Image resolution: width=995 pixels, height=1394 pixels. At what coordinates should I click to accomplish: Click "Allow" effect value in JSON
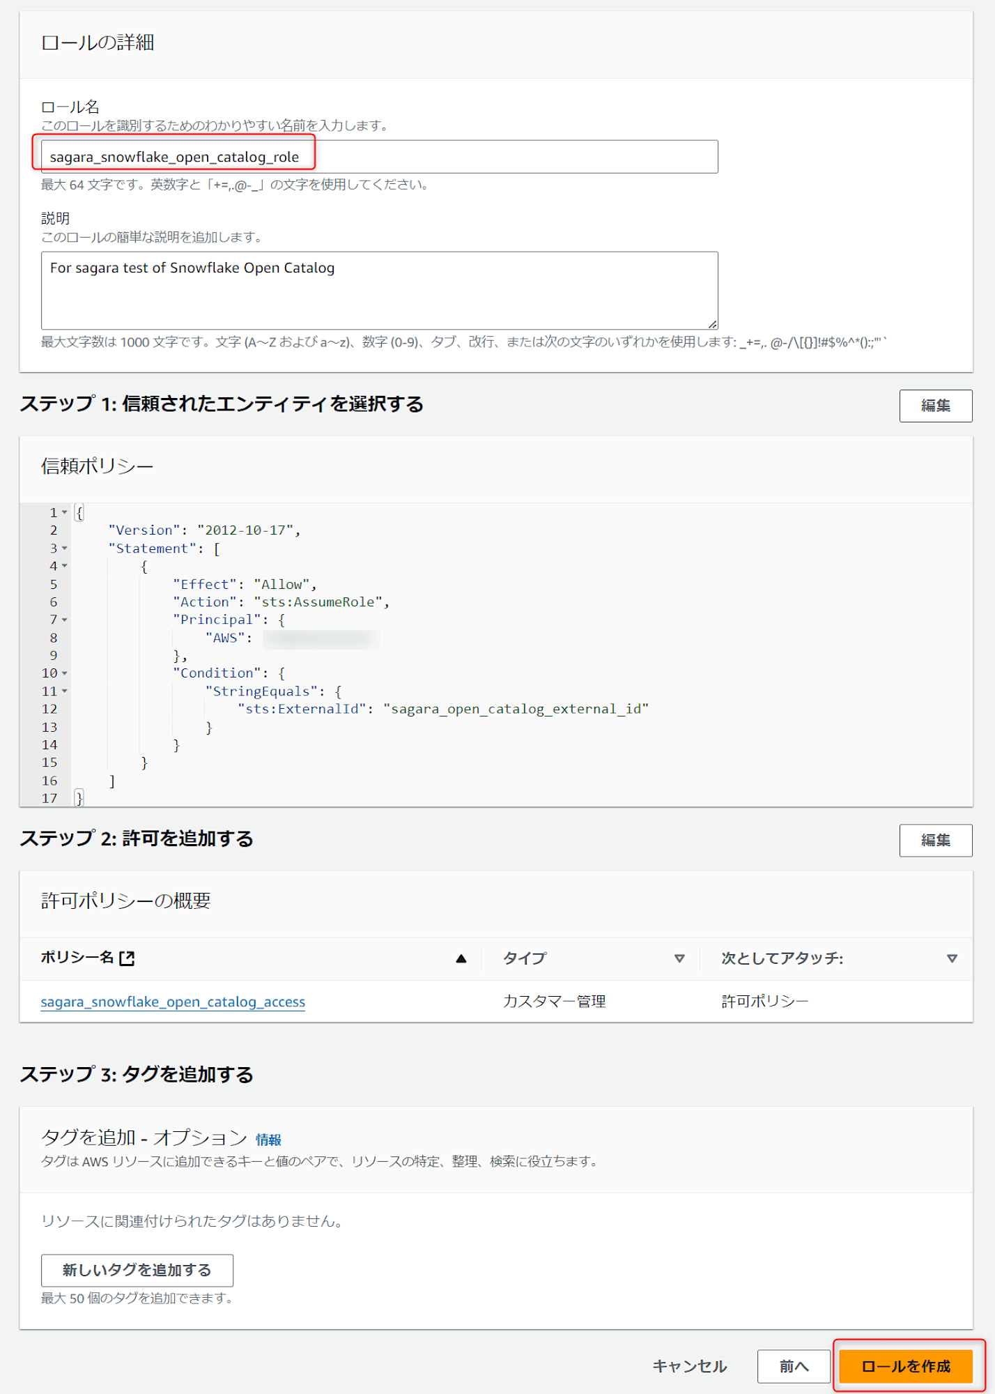pyautogui.click(x=281, y=584)
